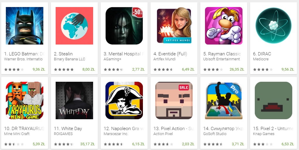Open the Rayman Classic icon

224,26
